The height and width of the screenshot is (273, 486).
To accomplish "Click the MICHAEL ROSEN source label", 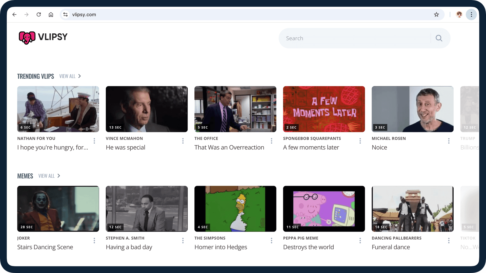I will [389, 139].
